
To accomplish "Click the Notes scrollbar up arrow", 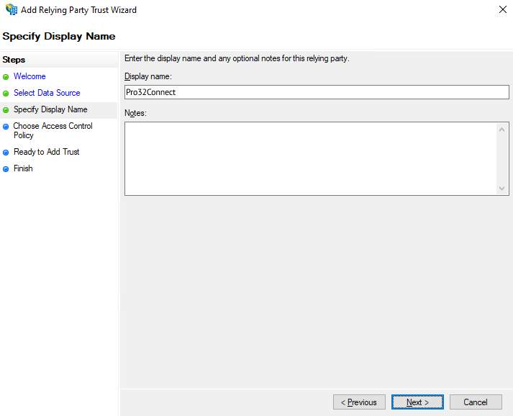I will pos(502,130).
